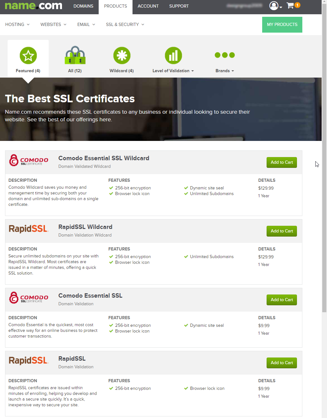Open the Products menu tab

point(115,6)
